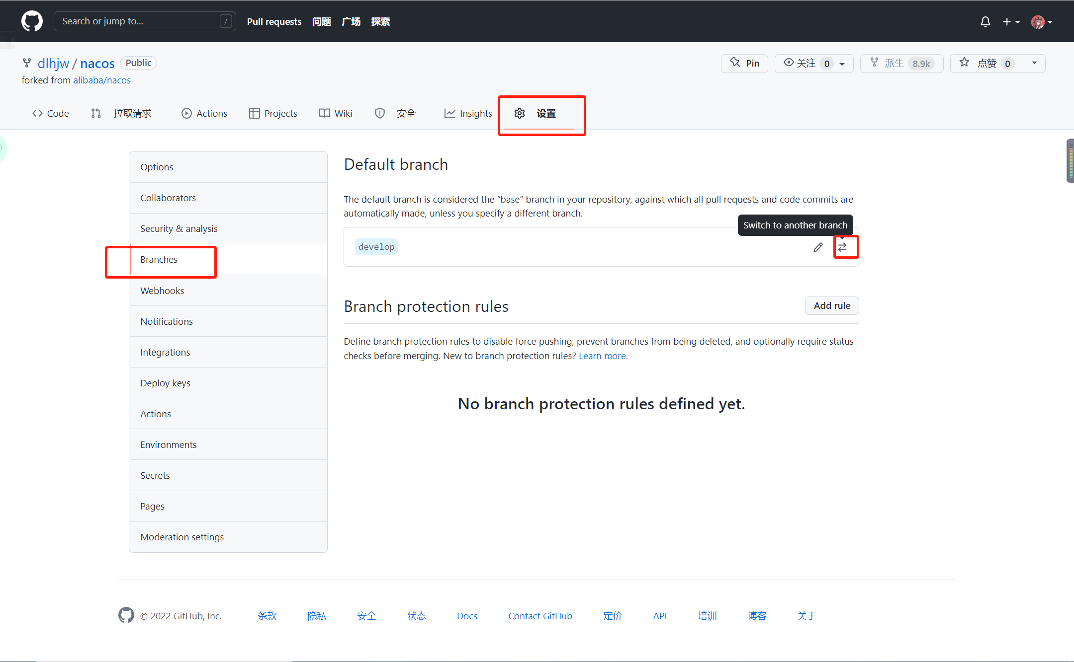
Task: Switch to the Projects tab
Action: [273, 113]
